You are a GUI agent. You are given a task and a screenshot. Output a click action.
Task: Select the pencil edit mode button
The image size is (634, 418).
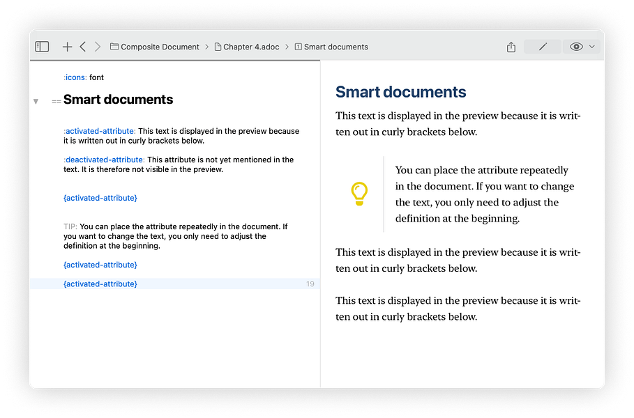(x=543, y=47)
